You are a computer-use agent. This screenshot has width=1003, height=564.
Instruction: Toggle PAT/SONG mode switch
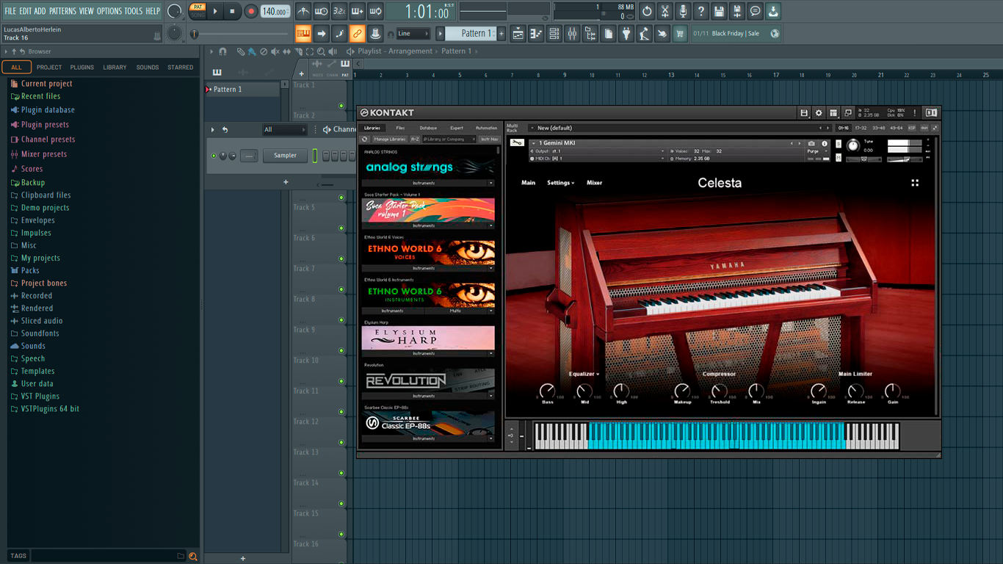198,11
